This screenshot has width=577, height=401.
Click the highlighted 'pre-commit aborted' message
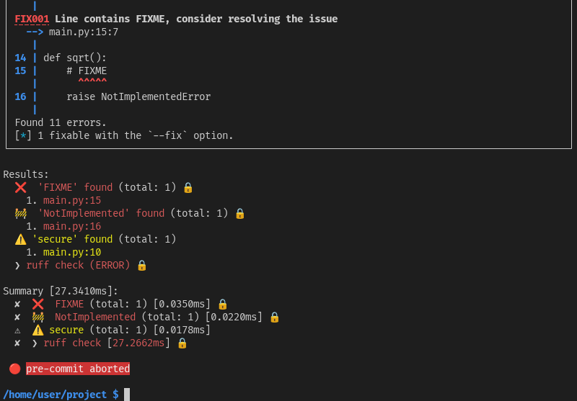(78, 369)
